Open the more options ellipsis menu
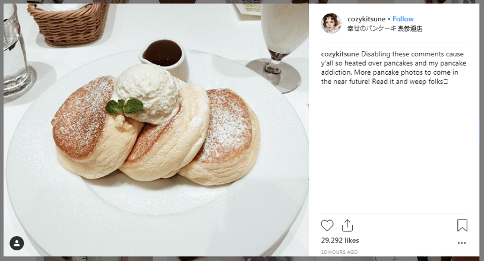 click(462, 243)
